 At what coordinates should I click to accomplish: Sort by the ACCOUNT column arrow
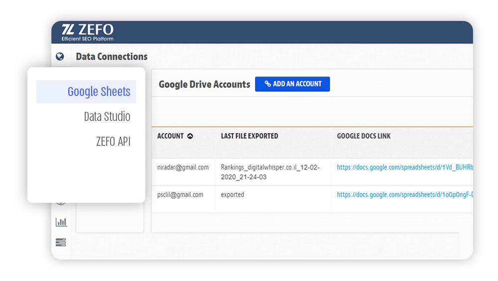(190, 136)
